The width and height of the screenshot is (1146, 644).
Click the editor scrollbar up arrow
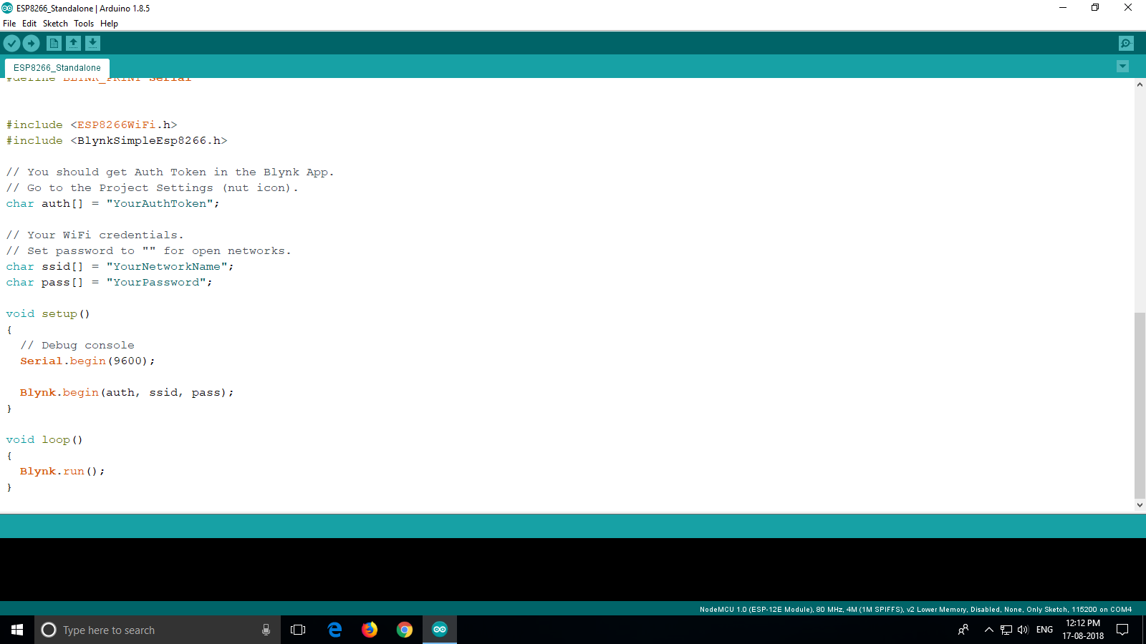(1140, 84)
